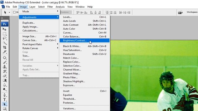This screenshot has height=111, width=198.
Task: Choose Duplicate in the Image menu
Action: tap(39, 23)
